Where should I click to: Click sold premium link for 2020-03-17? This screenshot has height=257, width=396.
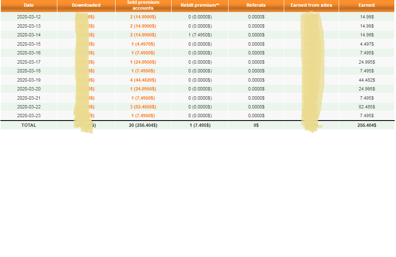click(x=143, y=62)
